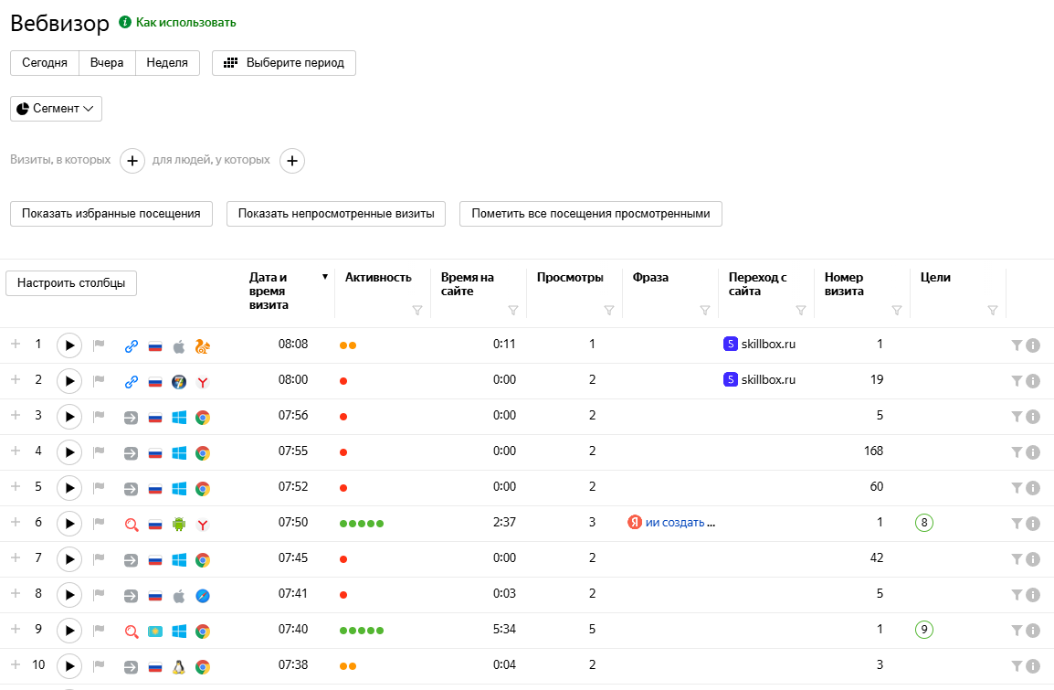Expand details of visit 3
Viewport: 1054px width, 690px height.
(16, 415)
